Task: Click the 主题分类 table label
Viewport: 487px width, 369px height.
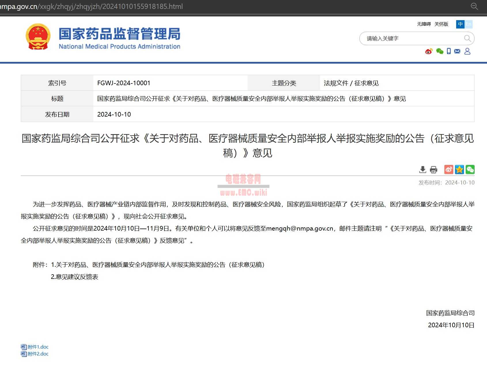Action: (284, 83)
